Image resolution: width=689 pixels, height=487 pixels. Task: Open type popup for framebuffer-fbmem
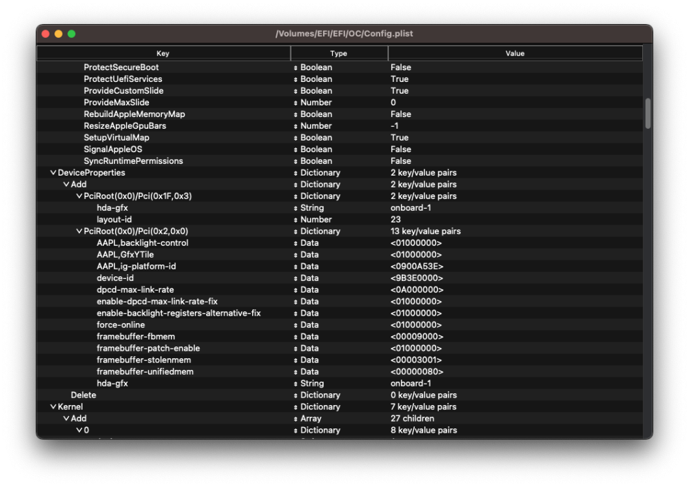[296, 337]
